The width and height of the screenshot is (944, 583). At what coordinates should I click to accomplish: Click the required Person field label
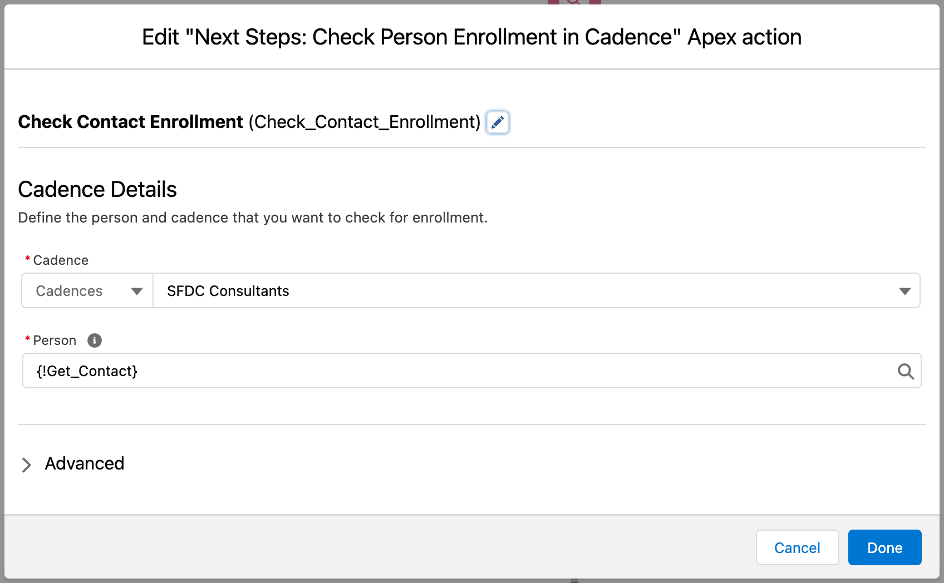click(55, 340)
